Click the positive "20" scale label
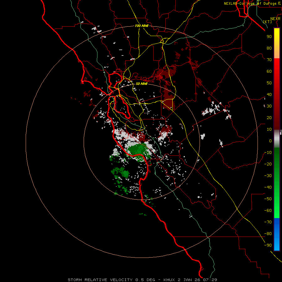 (269, 118)
